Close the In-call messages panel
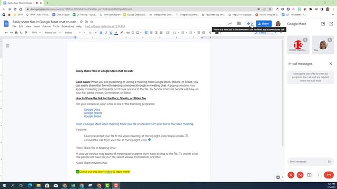Viewport: 337px width, 189px height. click(x=331, y=64)
